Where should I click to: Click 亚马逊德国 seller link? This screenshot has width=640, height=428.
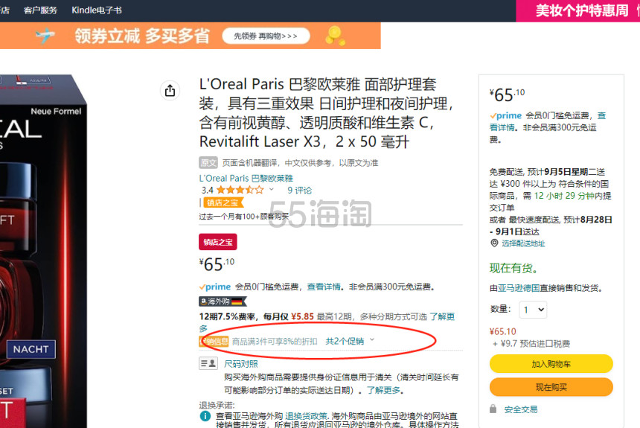coord(519,288)
